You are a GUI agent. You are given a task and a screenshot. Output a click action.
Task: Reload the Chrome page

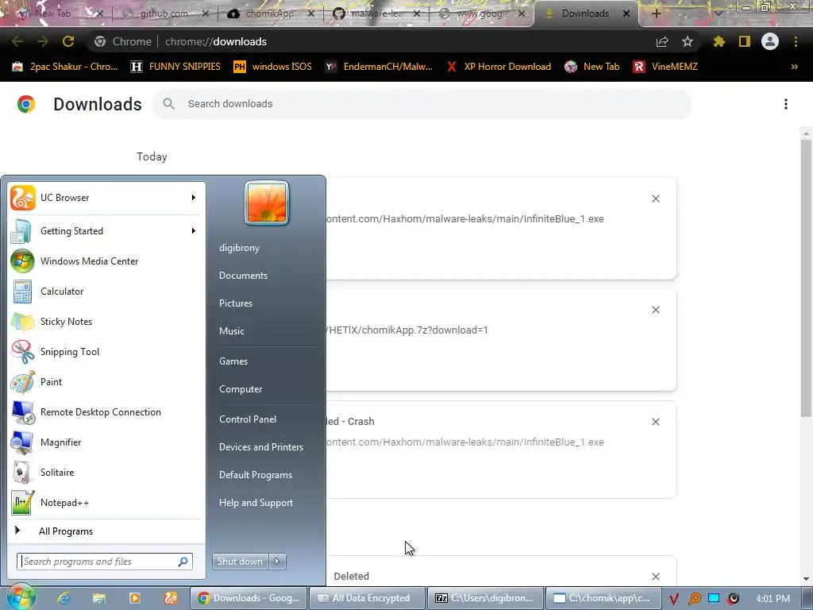pyautogui.click(x=68, y=41)
